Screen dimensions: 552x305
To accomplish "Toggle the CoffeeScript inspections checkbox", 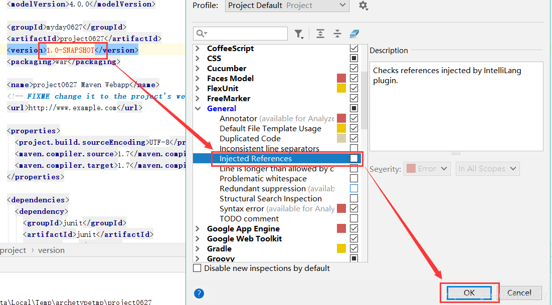I will coord(354,48).
